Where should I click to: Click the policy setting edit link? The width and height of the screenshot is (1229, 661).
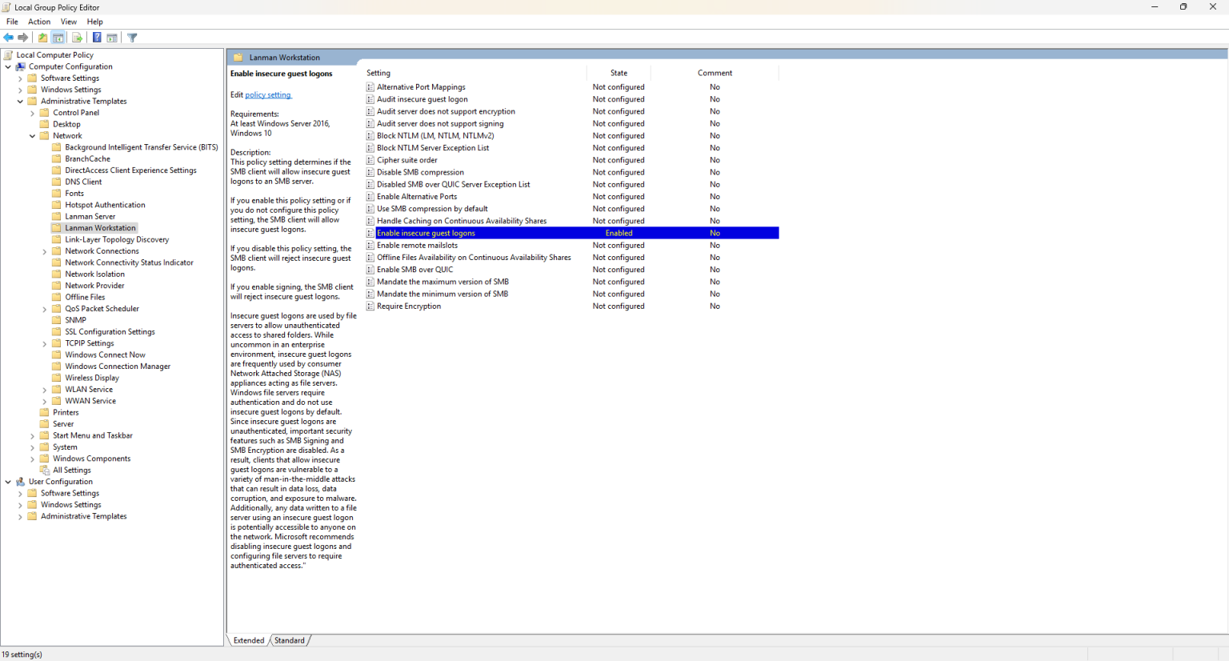[268, 94]
